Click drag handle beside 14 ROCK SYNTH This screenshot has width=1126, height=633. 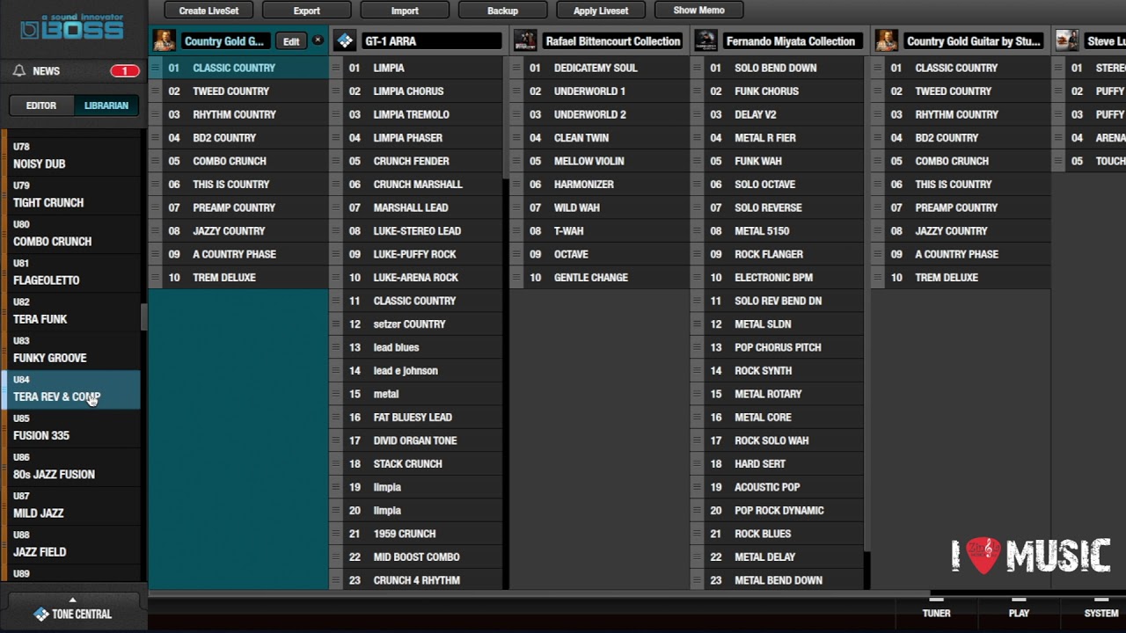click(x=697, y=370)
